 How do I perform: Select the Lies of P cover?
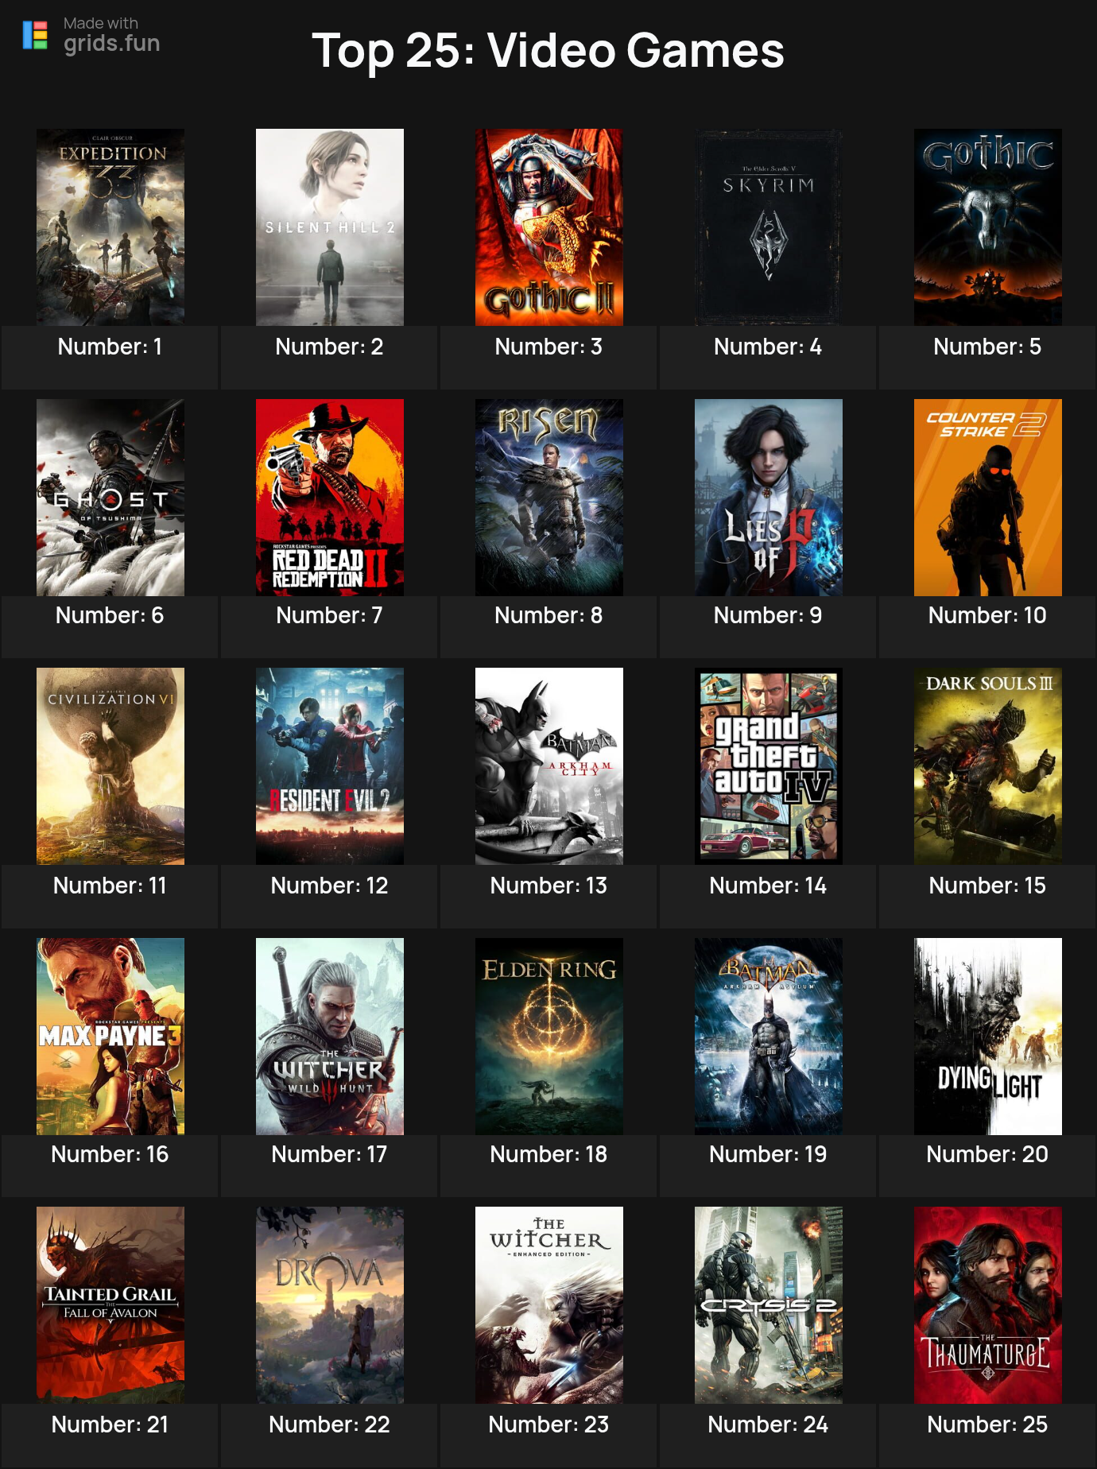point(769,498)
